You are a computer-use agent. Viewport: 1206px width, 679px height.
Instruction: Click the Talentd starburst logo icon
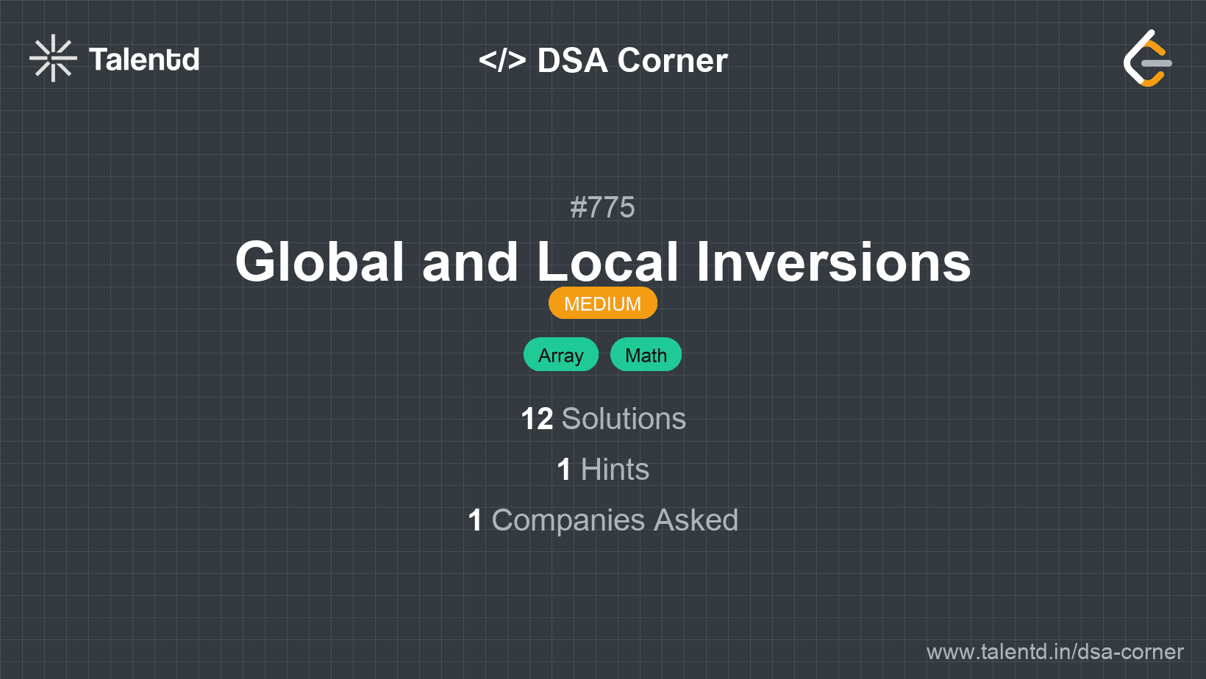(x=53, y=59)
